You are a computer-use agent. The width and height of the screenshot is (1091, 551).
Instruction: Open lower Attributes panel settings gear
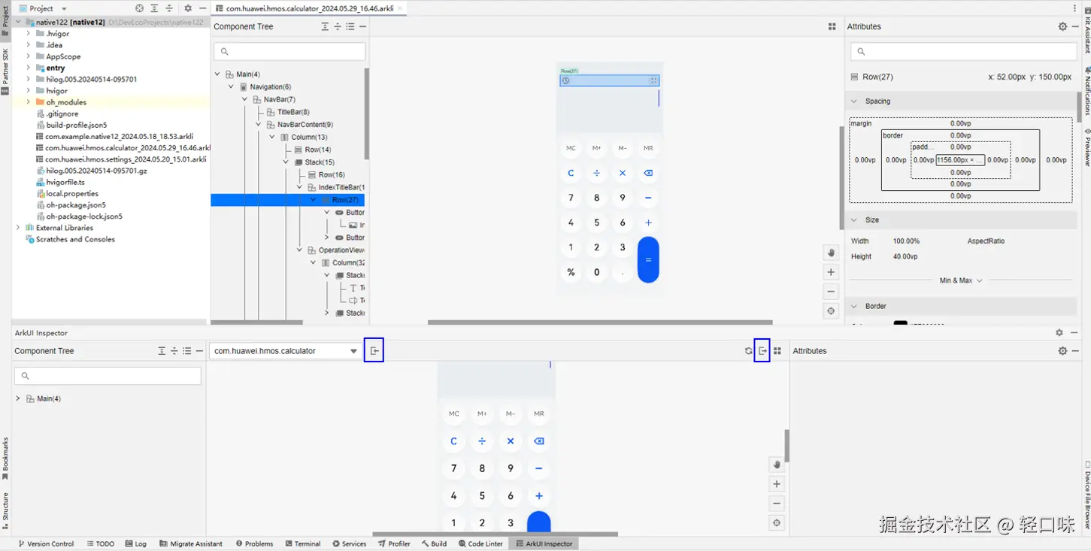[x=1062, y=351]
